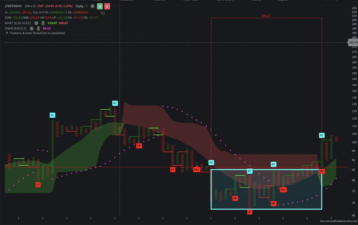Click the PB+ marker inside the cyan zone box
Viewport: 358px width, 225px height.
283,190
